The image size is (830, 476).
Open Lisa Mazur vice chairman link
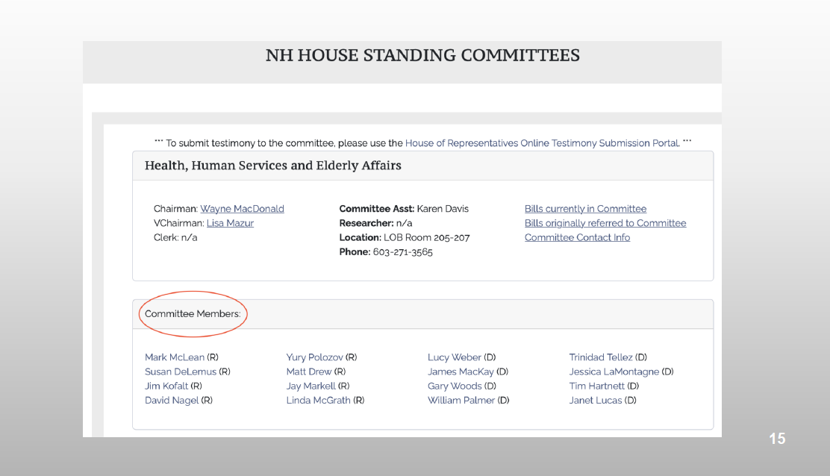[x=230, y=223]
